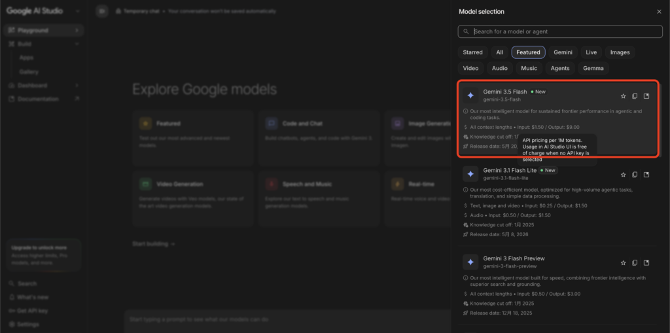The image size is (670, 333).
Task: Click the Code and Chat card icon
Action: coord(272,124)
